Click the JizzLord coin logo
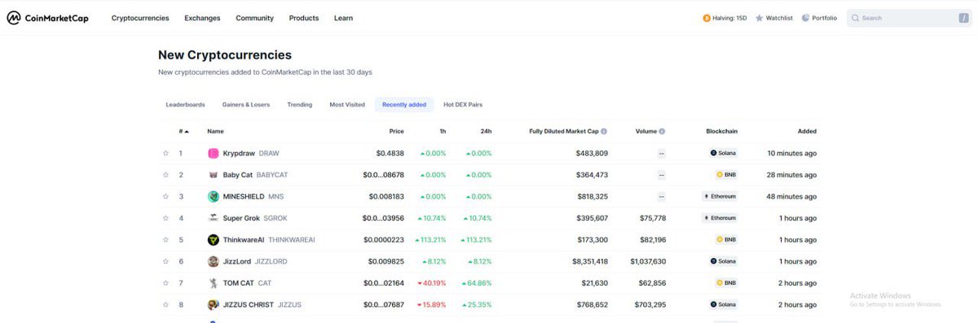 point(214,261)
